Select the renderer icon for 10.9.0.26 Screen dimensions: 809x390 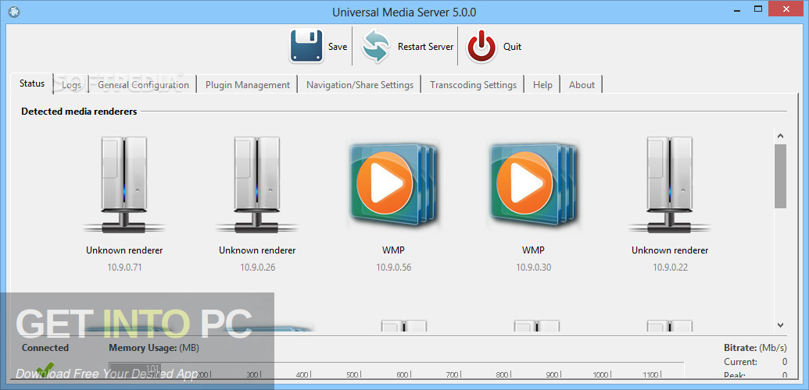[257, 184]
